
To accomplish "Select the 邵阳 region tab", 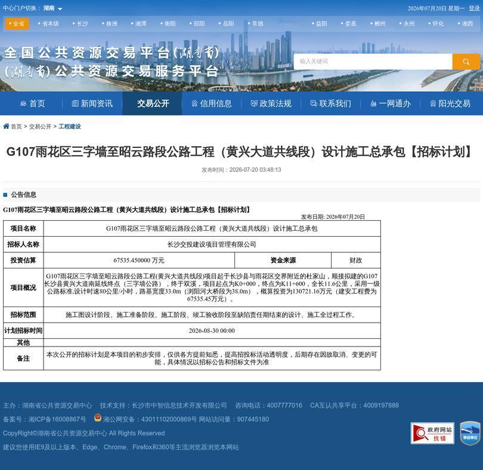I will coord(197,24).
